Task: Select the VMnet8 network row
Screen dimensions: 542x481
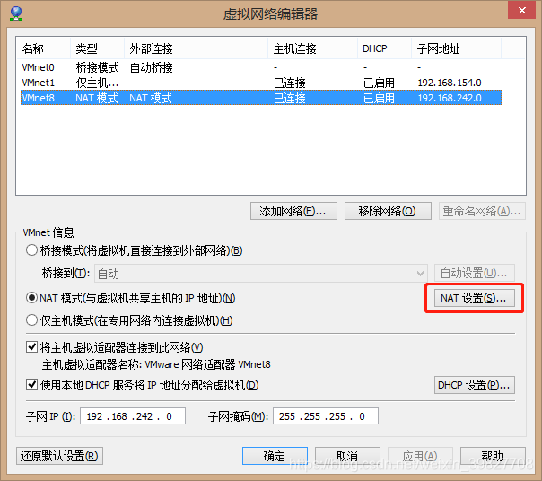Action: (261, 98)
